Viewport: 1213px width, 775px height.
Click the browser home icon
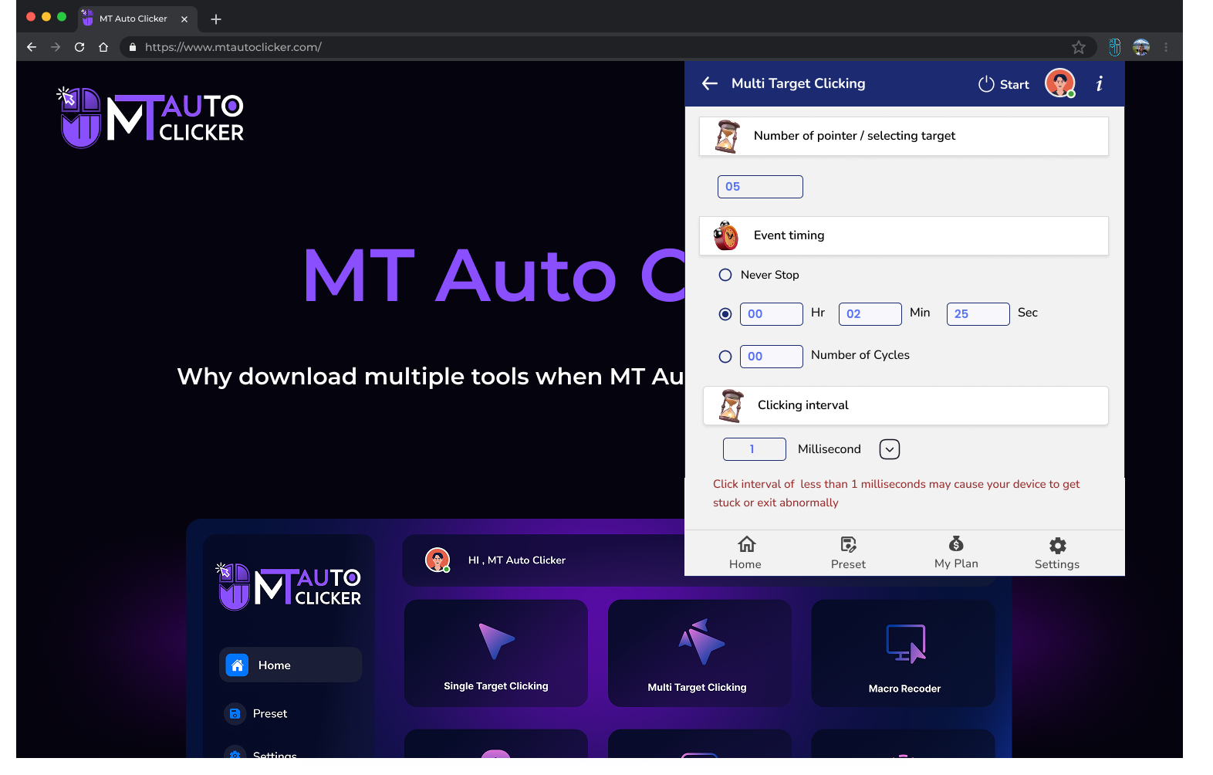103,47
